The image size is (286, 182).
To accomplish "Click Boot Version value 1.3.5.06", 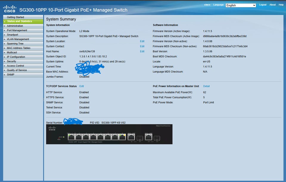I will pos(207,52).
